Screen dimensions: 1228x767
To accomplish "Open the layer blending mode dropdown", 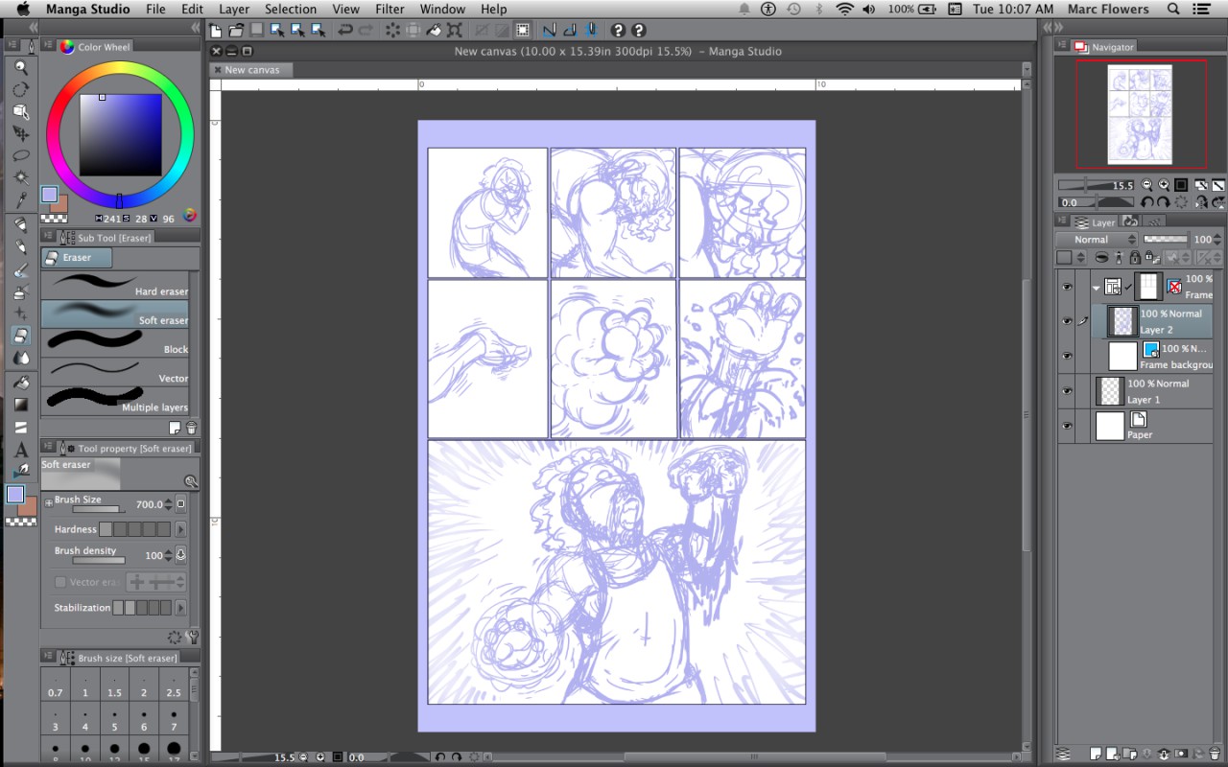I will [x=1096, y=240].
